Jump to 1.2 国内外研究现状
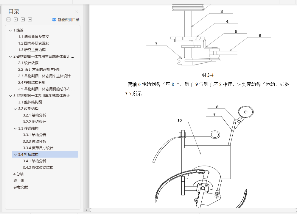 [34, 43]
